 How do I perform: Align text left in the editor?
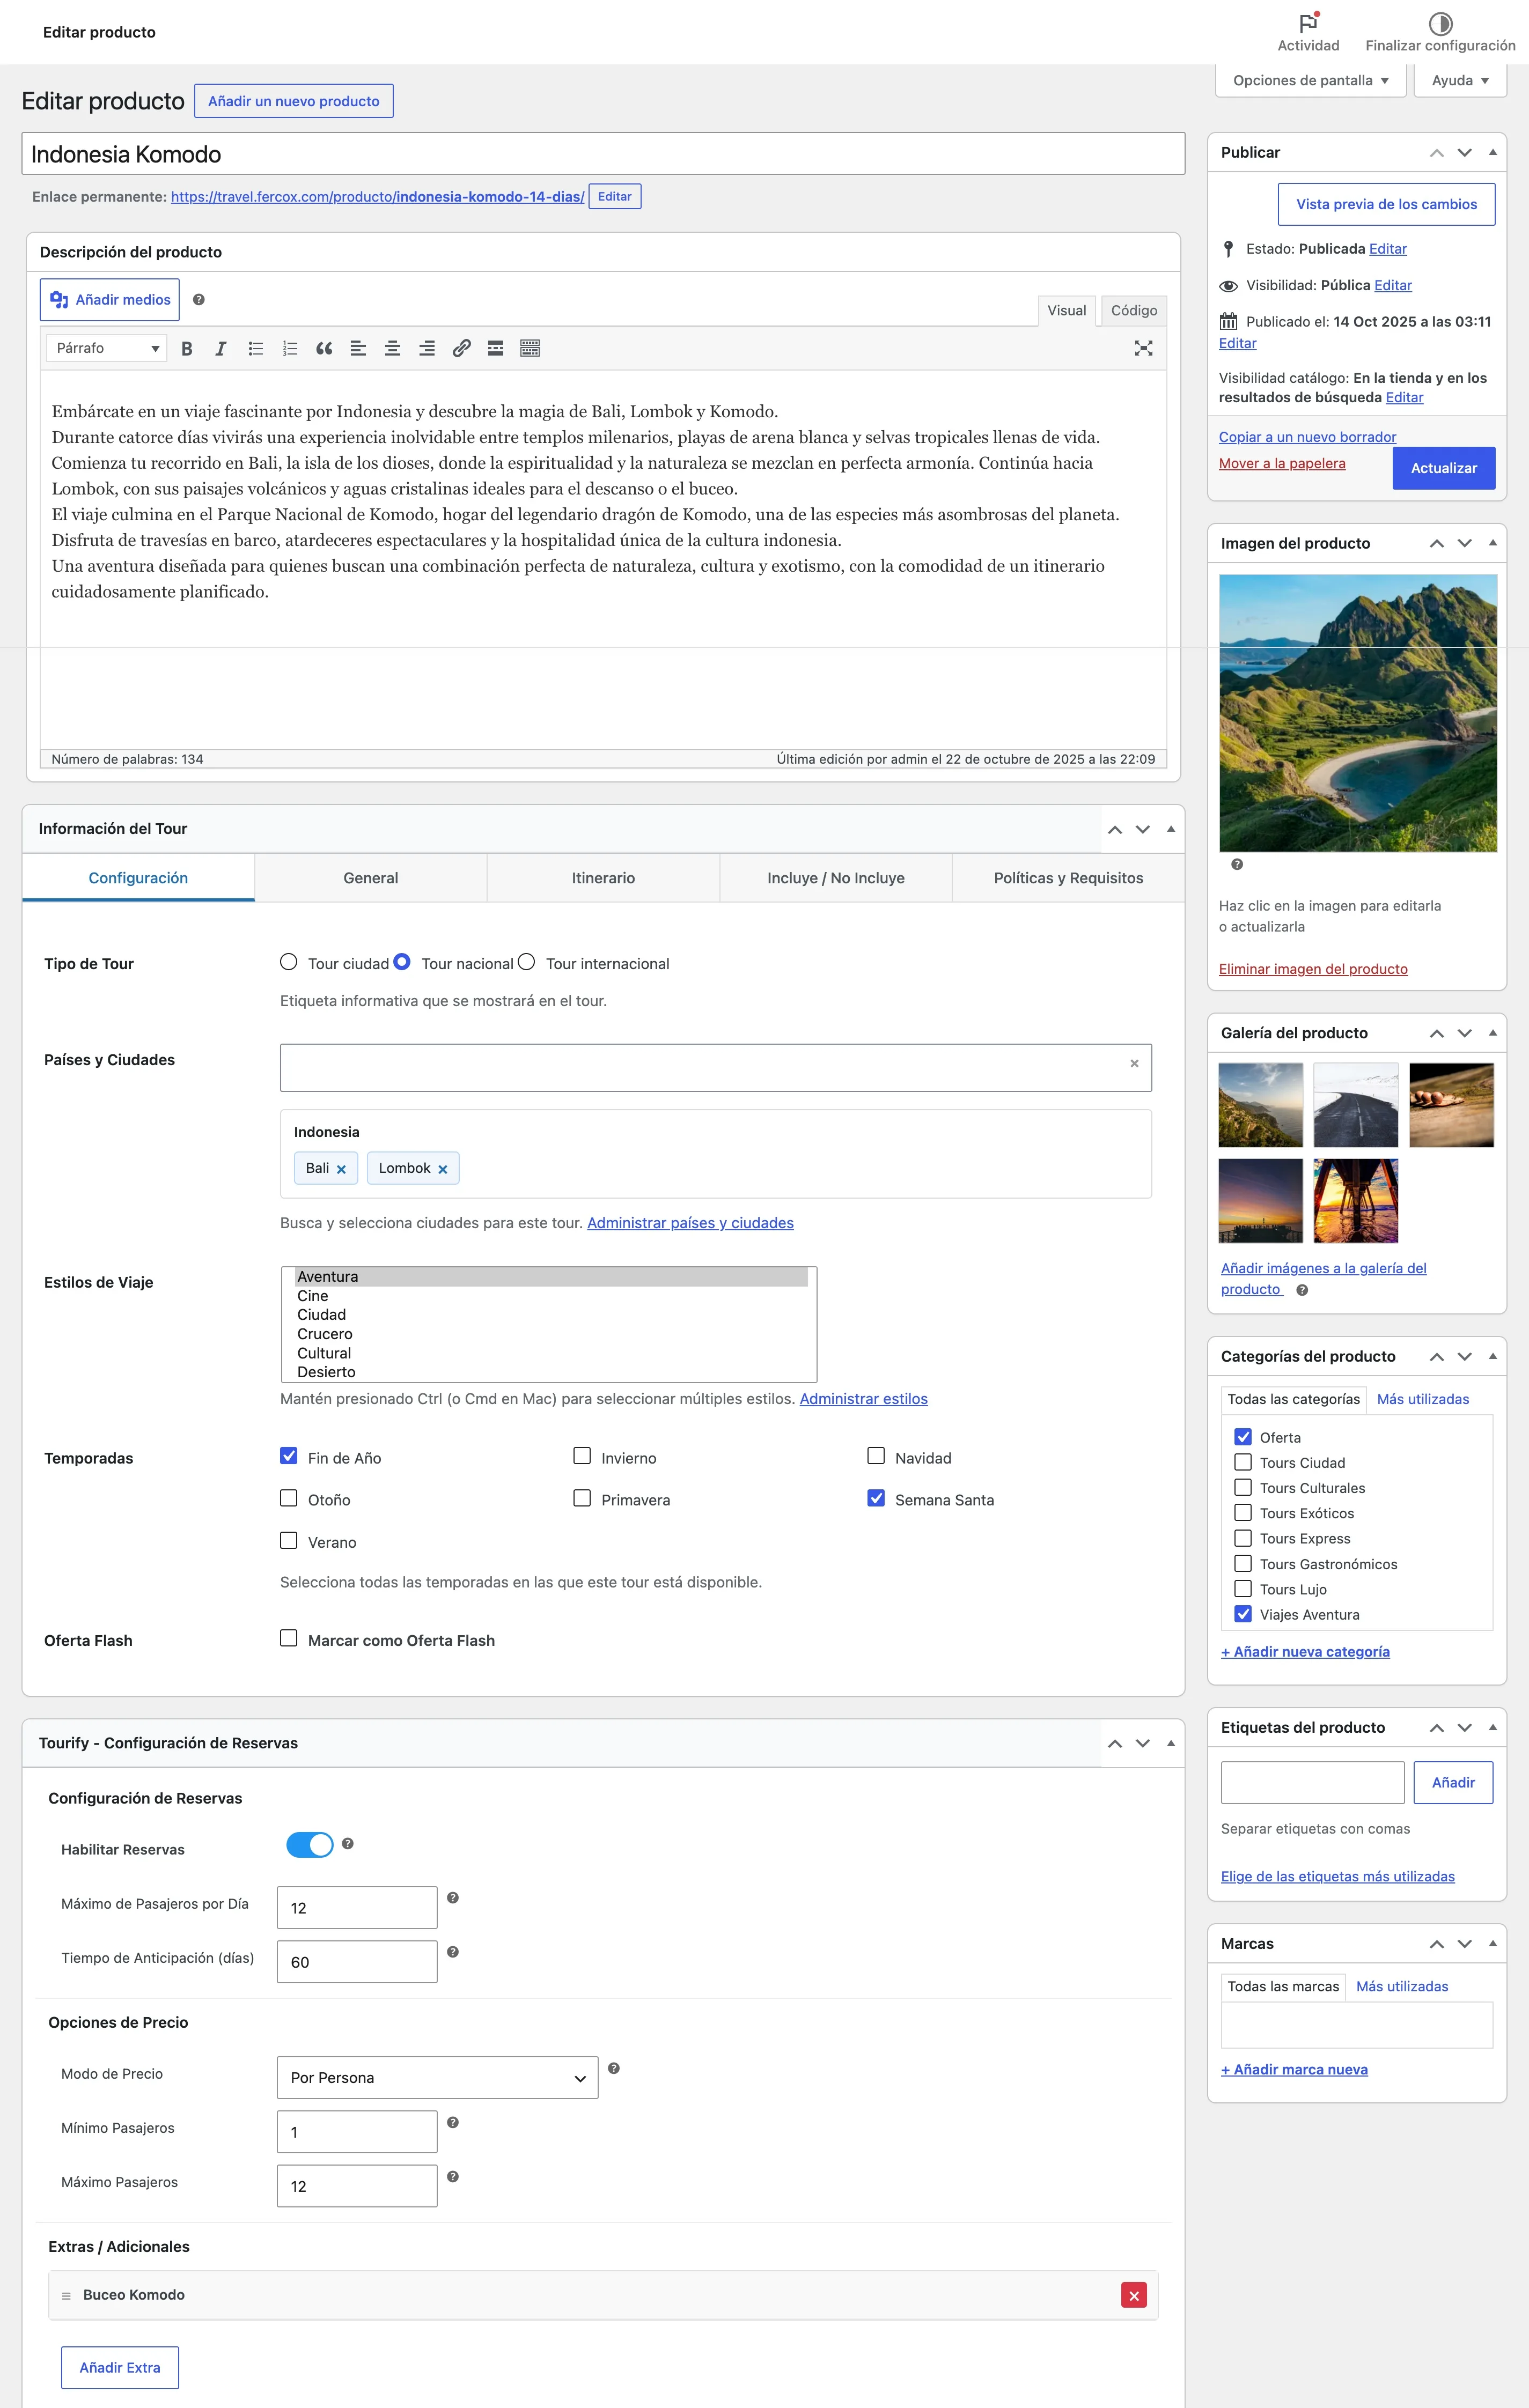point(358,348)
